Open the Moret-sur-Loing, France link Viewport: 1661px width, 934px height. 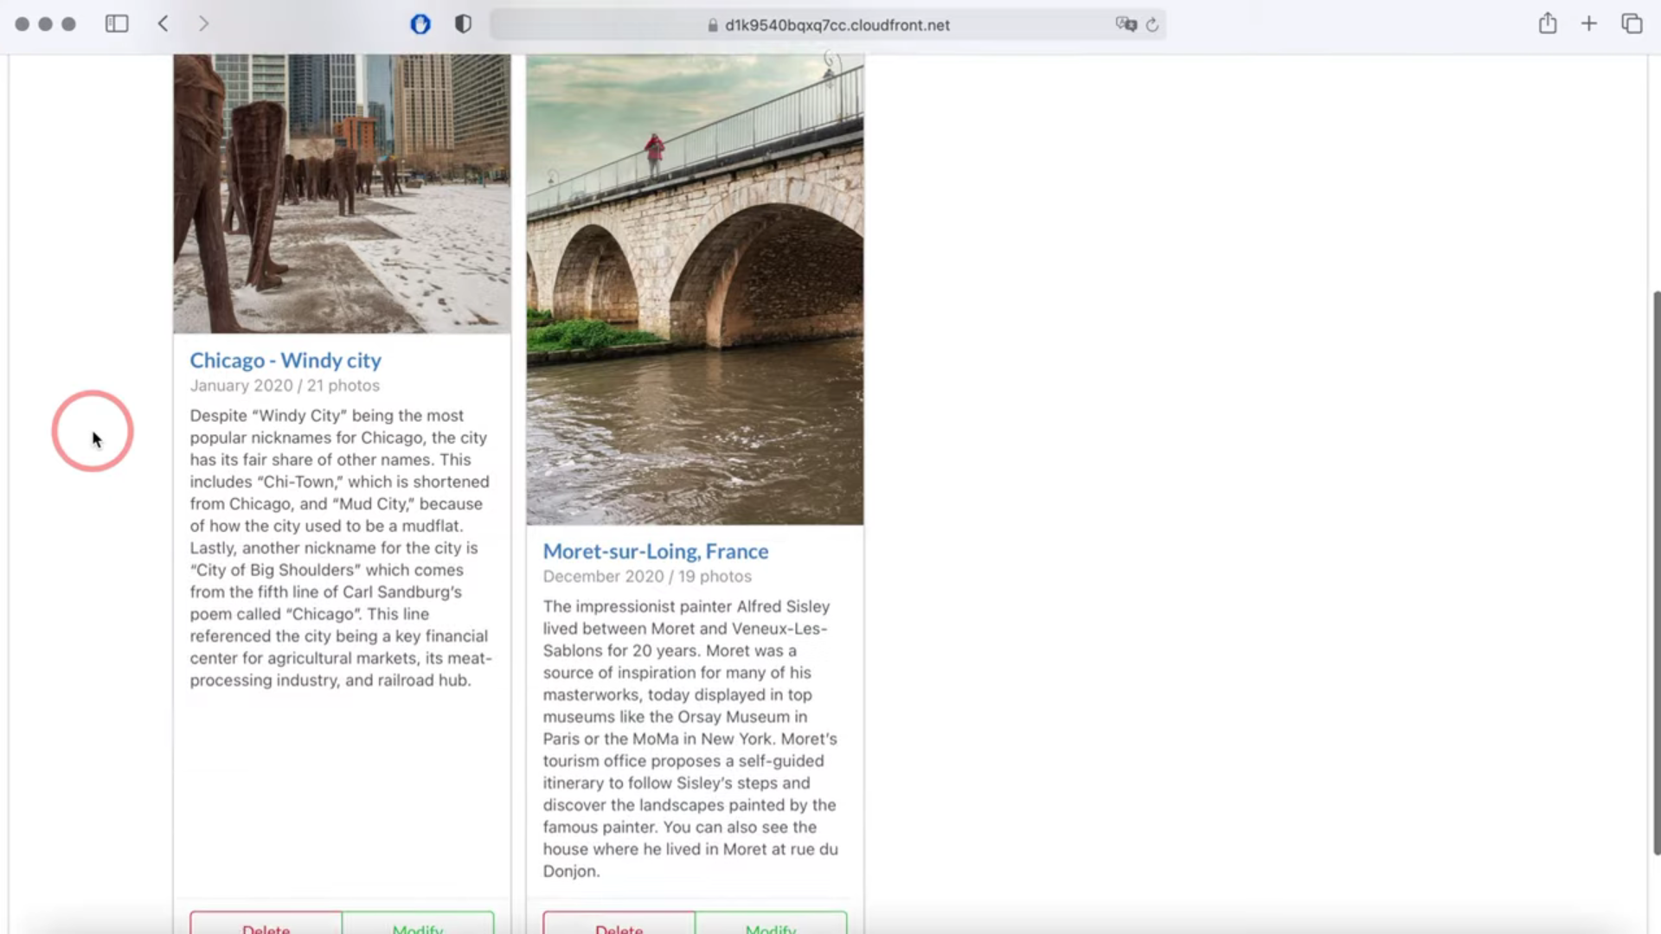(x=655, y=552)
